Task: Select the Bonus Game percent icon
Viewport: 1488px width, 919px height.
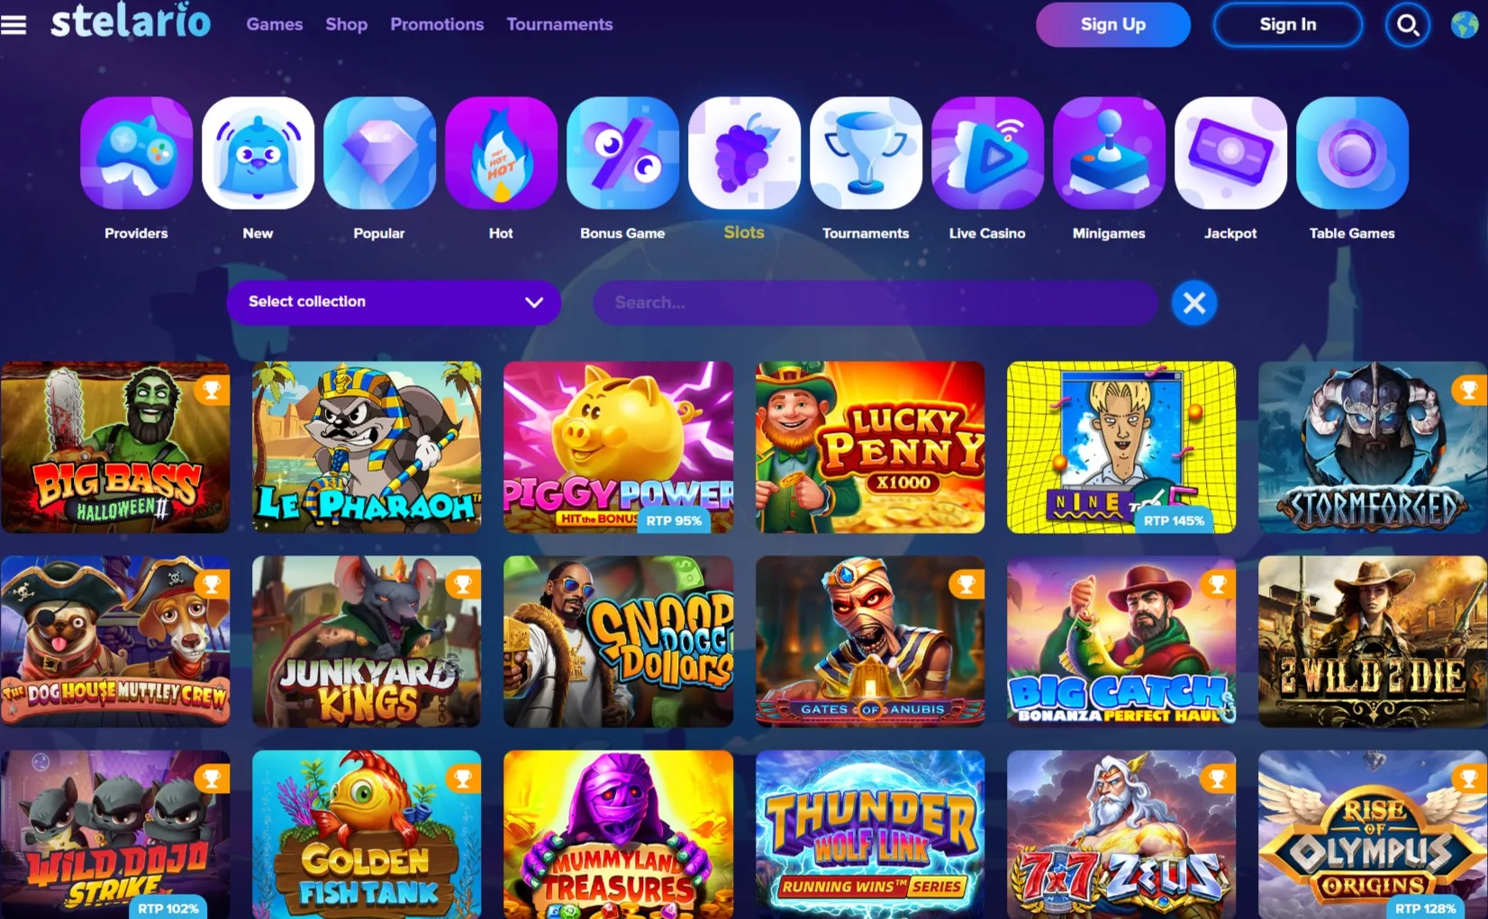Action: click(x=622, y=153)
